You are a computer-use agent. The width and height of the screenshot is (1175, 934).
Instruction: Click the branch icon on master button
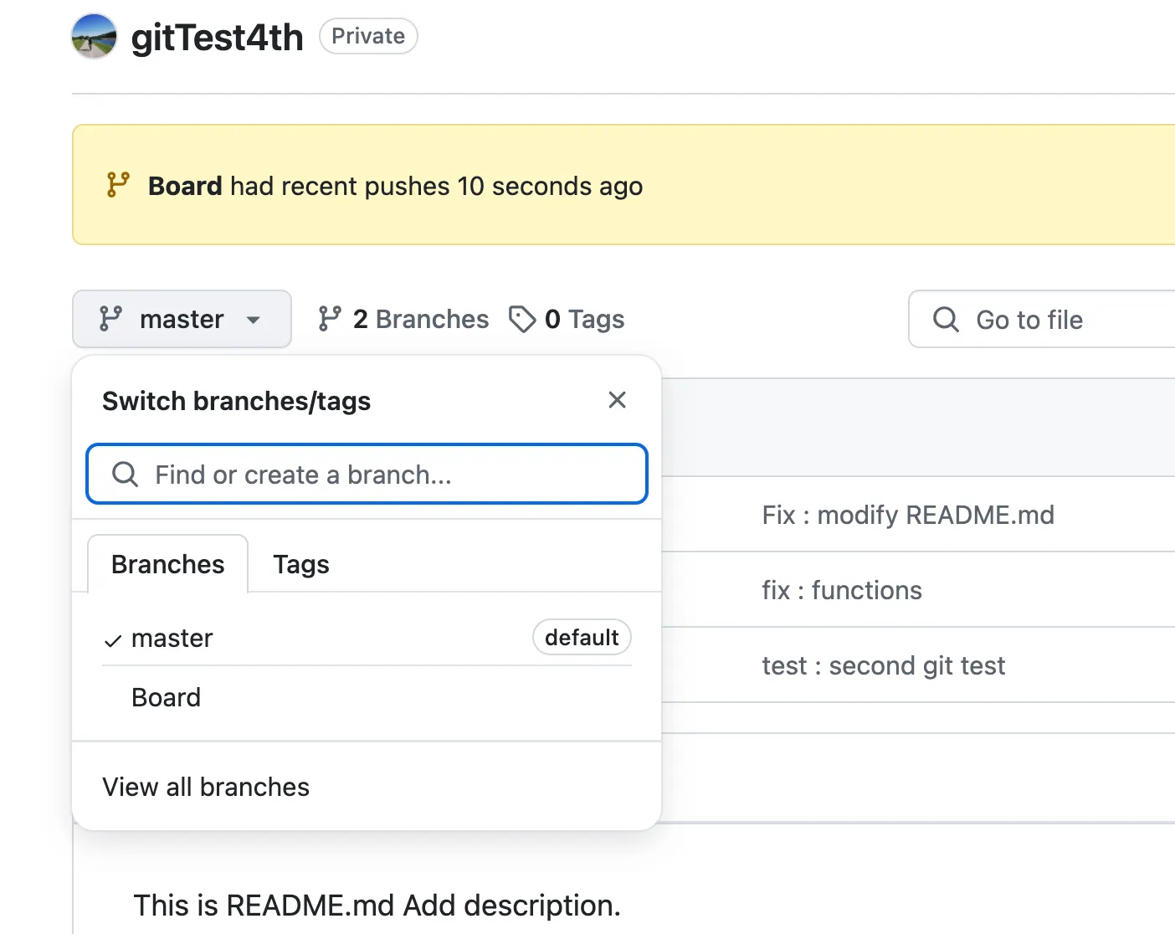110,319
